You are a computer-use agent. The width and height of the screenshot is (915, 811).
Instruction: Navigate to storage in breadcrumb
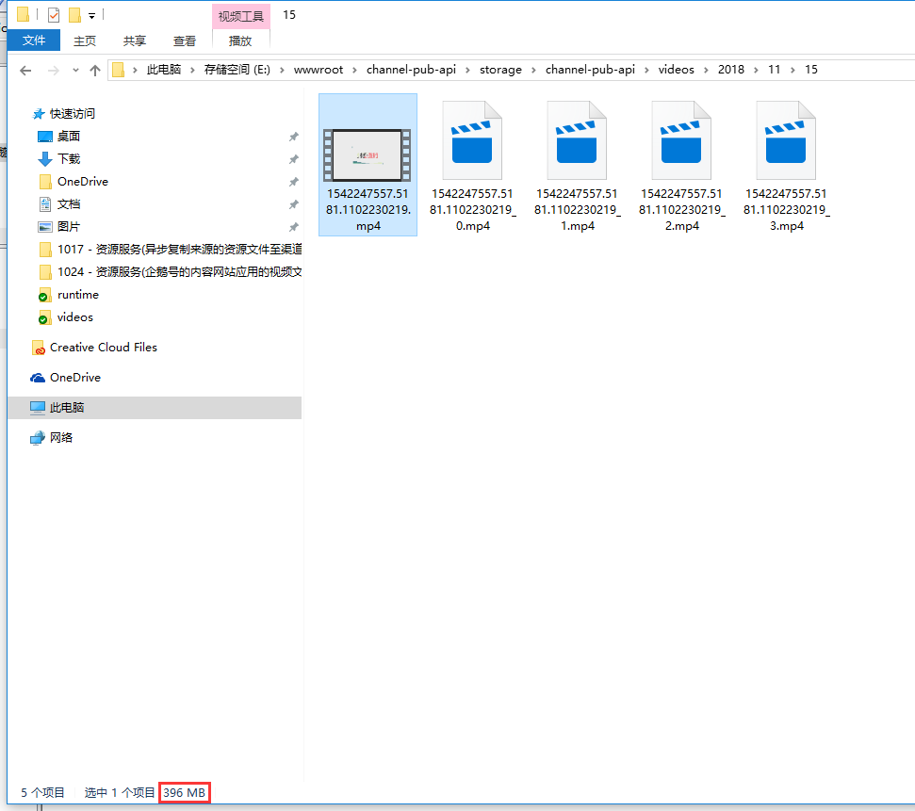[500, 70]
